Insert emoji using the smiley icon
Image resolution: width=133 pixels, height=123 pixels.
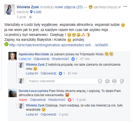[x=100, y=81]
